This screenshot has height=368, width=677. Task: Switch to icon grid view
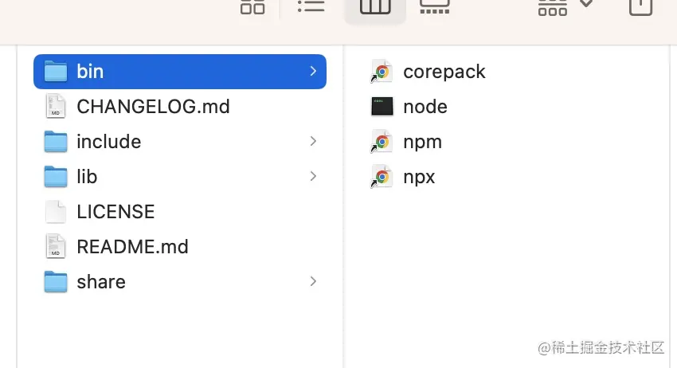[x=252, y=6]
